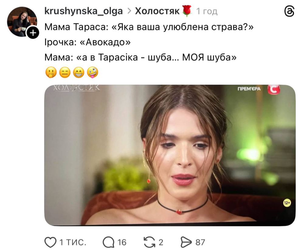Open the attached TV show image
This screenshot has height=251, width=304.
(x=170, y=155)
